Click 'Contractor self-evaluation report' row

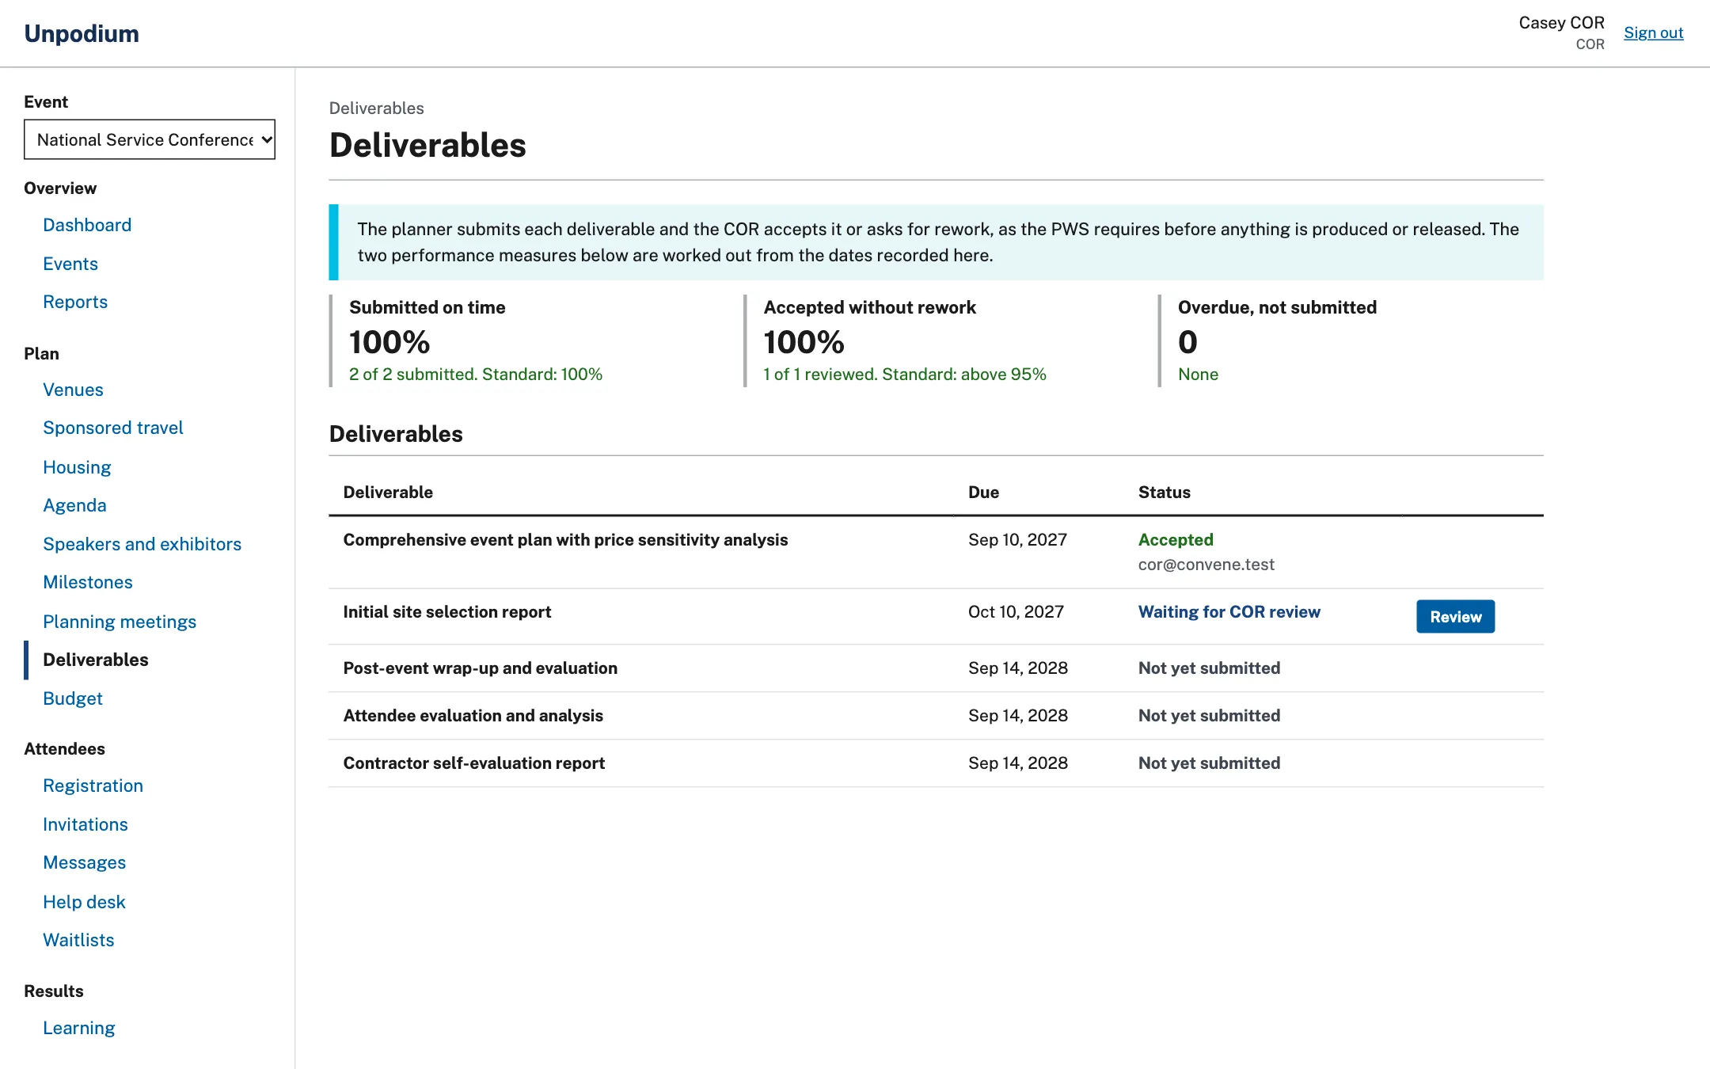pyautogui.click(x=936, y=763)
